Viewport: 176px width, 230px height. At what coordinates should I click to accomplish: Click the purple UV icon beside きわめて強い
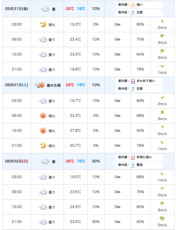pos(133,81)
